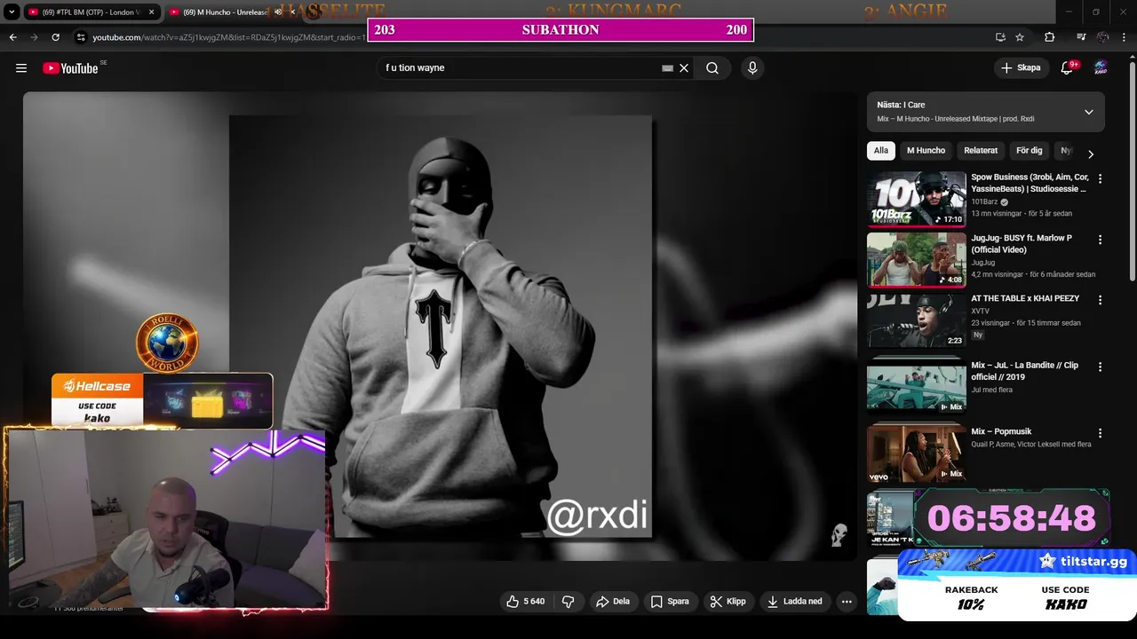Download the video with Ladda ned
1137x639 pixels.
pos(795,602)
